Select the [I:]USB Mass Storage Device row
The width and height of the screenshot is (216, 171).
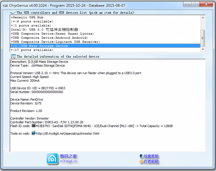tap(105, 46)
